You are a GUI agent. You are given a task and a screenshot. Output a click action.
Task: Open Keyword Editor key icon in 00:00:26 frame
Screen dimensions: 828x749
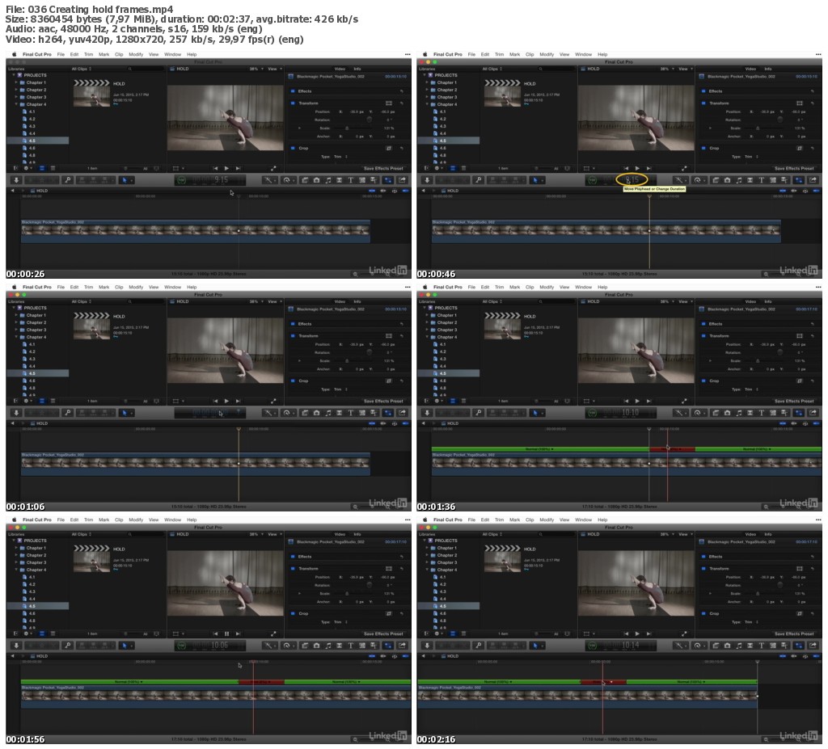[68, 180]
